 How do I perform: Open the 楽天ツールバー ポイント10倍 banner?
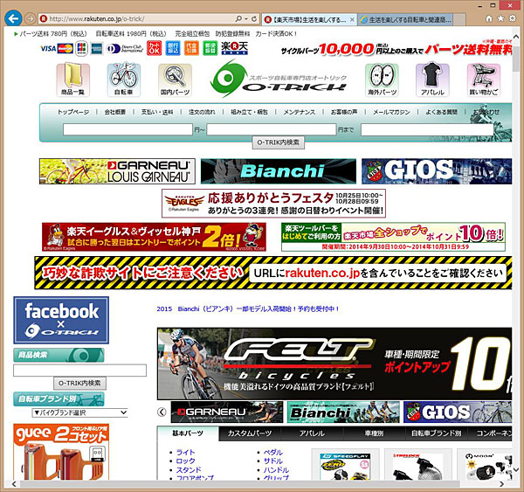393,237
